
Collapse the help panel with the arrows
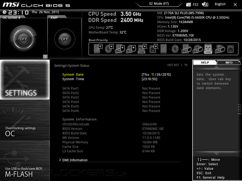(x=240, y=114)
